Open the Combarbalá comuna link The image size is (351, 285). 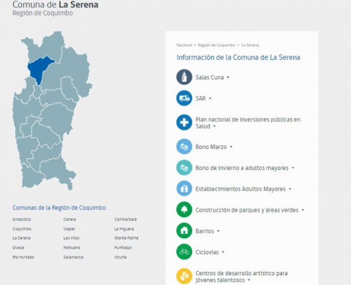click(x=125, y=219)
